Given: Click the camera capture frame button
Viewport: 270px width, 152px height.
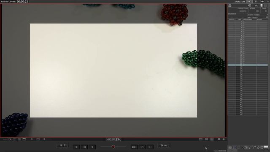Looking at the screenshot, I should (x=84, y=147).
